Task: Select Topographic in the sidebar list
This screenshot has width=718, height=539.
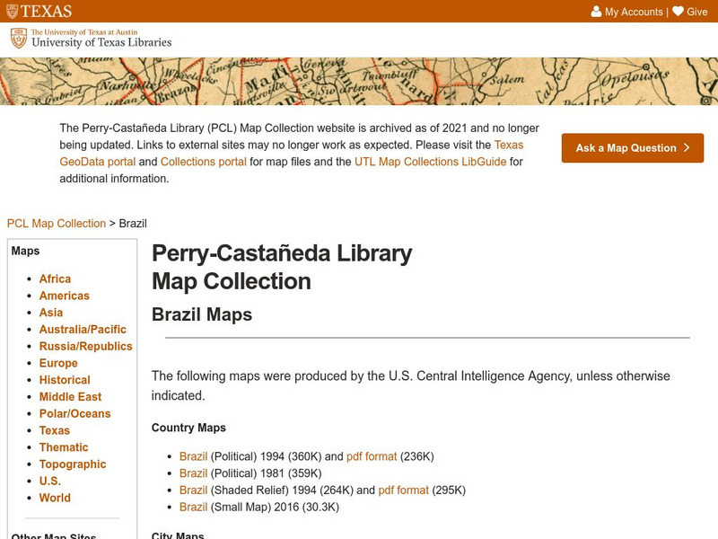Action: (x=73, y=464)
